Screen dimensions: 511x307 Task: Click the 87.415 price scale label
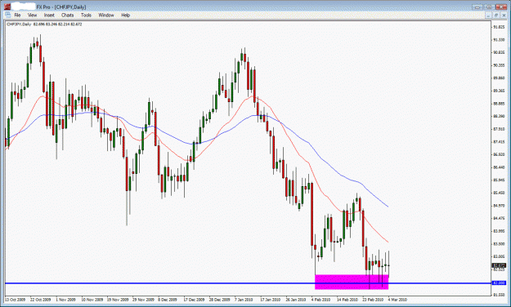point(499,142)
